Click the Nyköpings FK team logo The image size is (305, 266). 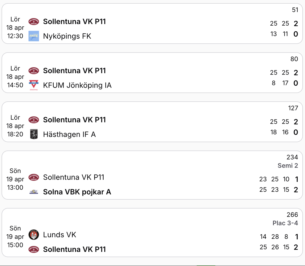point(34,36)
